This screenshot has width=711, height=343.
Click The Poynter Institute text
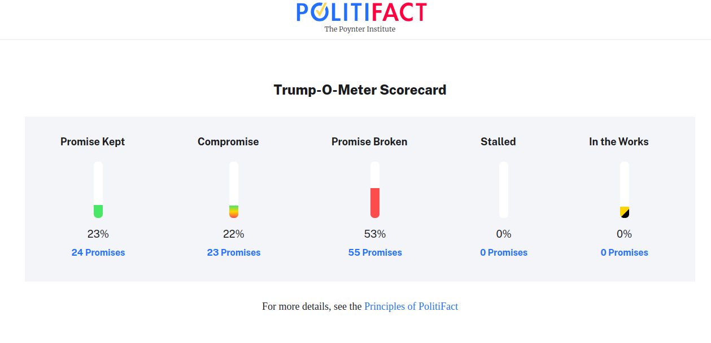click(360, 29)
